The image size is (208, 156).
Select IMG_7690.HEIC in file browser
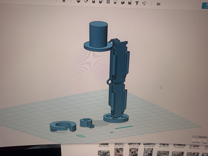tap(119, 146)
